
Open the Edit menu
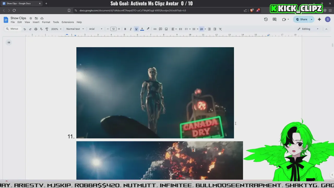pyautogui.click(x=20, y=22)
